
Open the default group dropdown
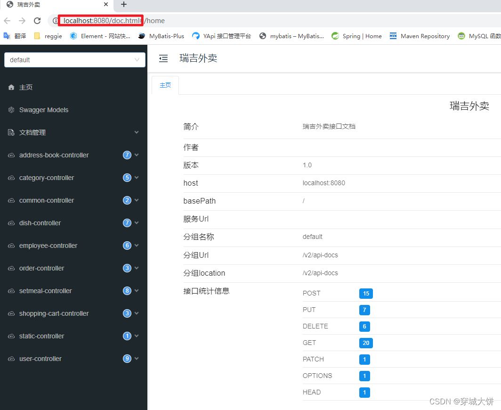click(x=75, y=60)
